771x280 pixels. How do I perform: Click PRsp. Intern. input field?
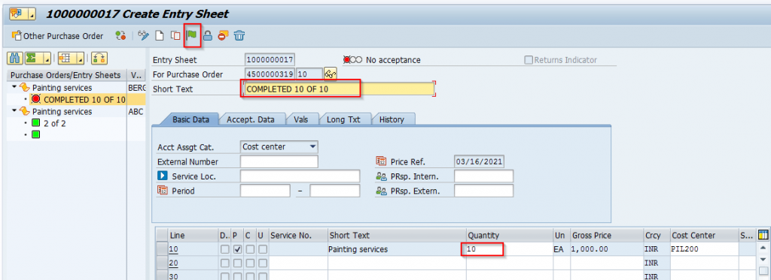click(483, 176)
